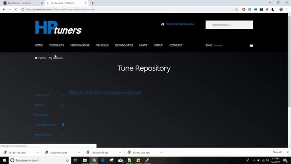The height and width of the screenshot is (164, 291).
Task: Click the Windows search box
Action: [x=40, y=160]
